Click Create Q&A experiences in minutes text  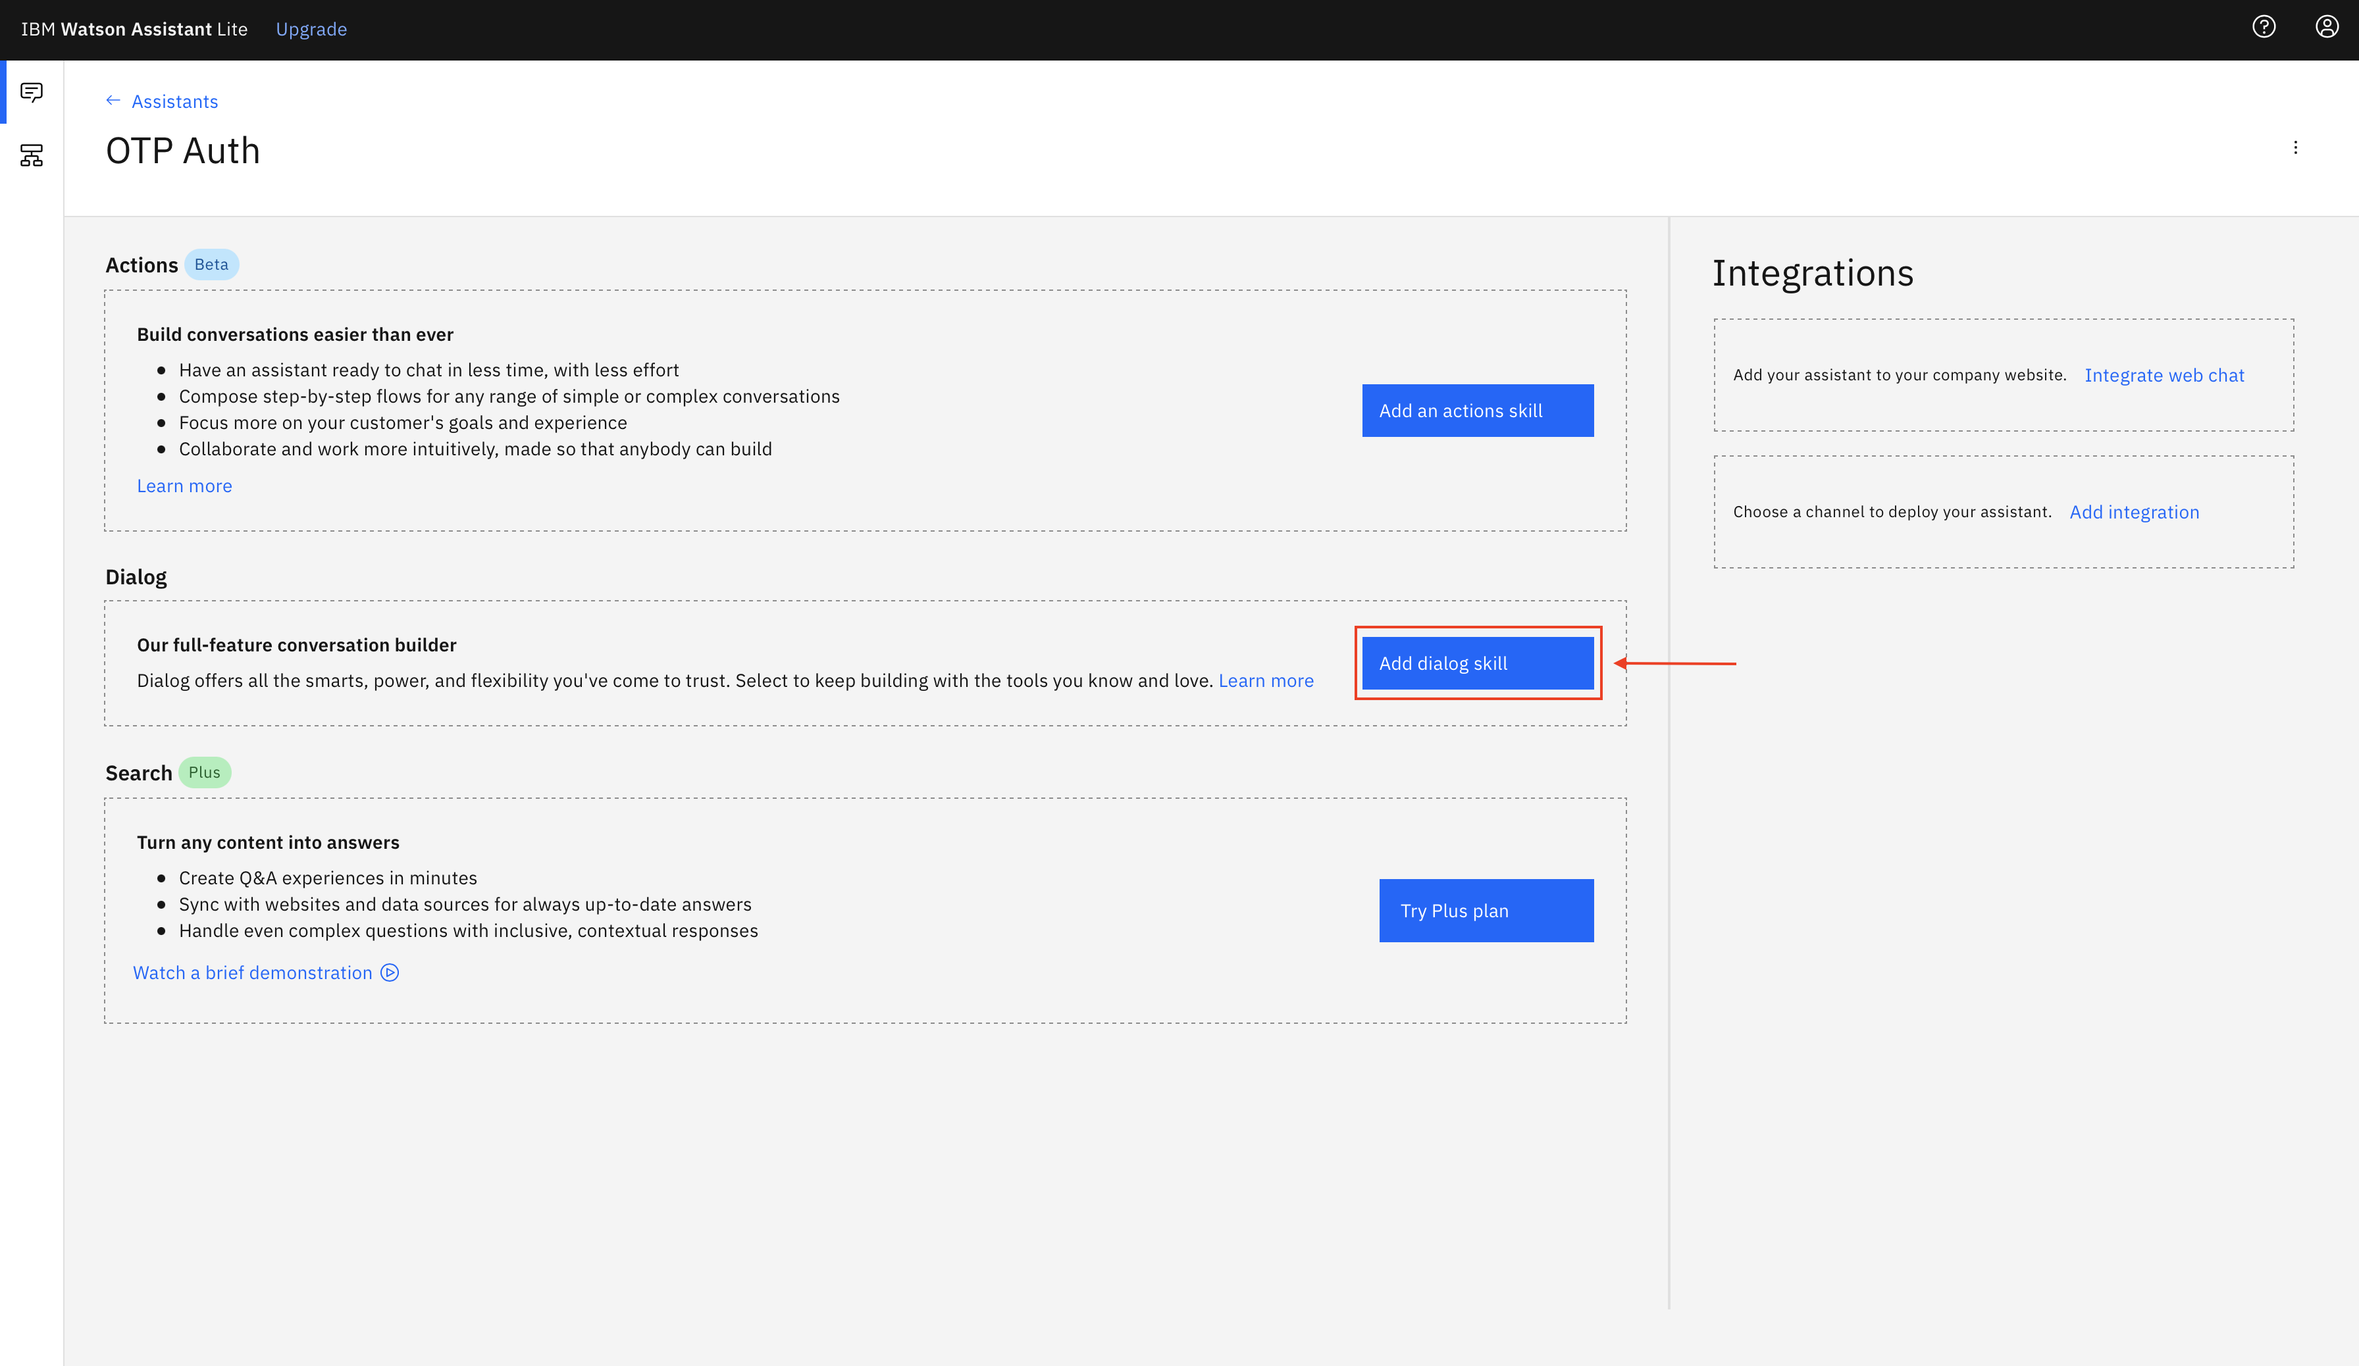[x=328, y=878]
